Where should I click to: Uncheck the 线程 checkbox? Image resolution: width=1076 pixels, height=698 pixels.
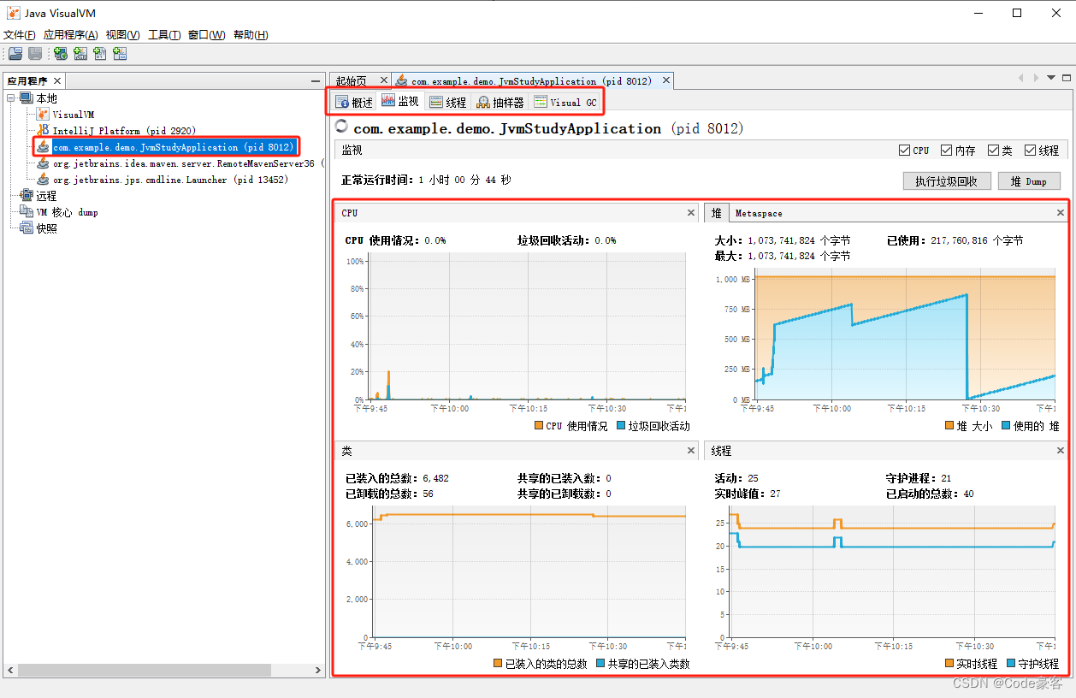[x=1030, y=151]
